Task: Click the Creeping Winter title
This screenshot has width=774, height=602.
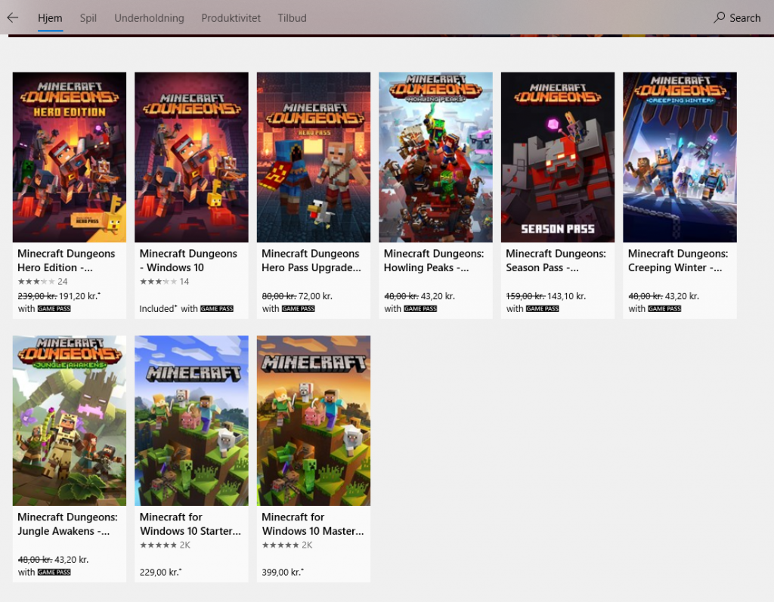Action: [x=678, y=261]
